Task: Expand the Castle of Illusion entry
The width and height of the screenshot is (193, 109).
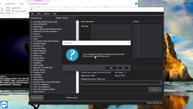Action: click(32, 29)
